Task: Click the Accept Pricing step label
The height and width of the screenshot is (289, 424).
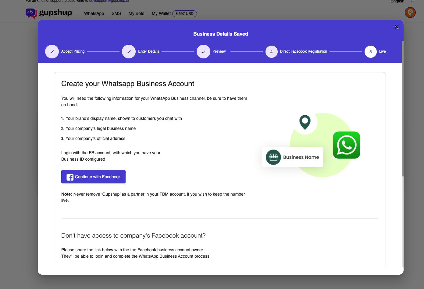Action: 73,51
